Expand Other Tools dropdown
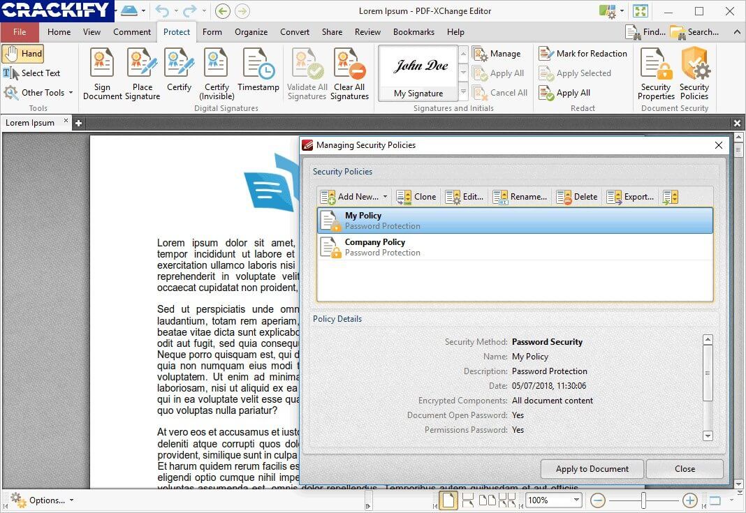This screenshot has width=746, height=513. pyautogui.click(x=71, y=93)
